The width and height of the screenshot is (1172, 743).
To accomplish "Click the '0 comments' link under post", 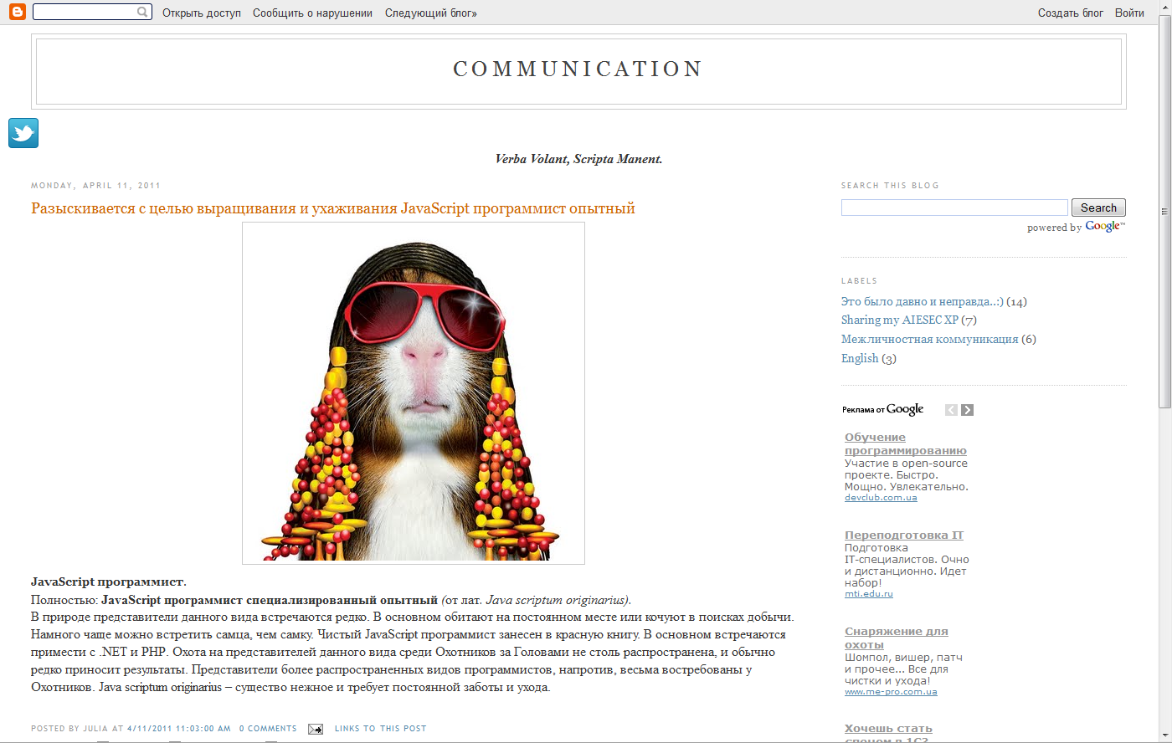I will click(x=268, y=729).
